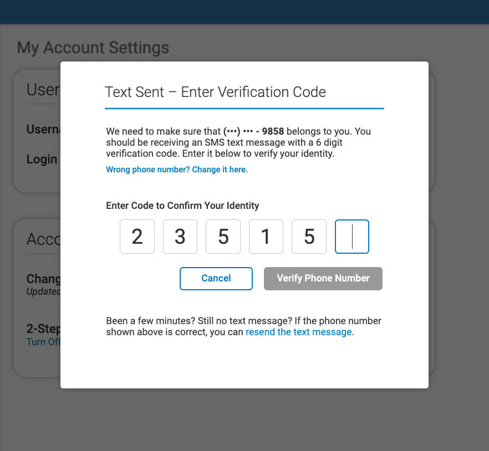Select the third verification code digit box
This screenshot has width=489, height=451.
223,237
